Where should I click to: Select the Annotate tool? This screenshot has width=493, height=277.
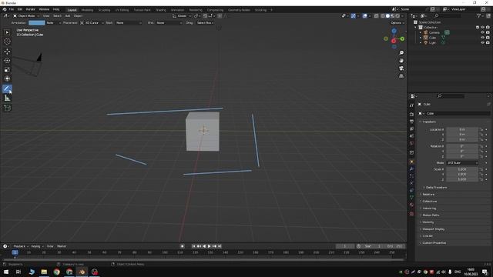click(7, 88)
